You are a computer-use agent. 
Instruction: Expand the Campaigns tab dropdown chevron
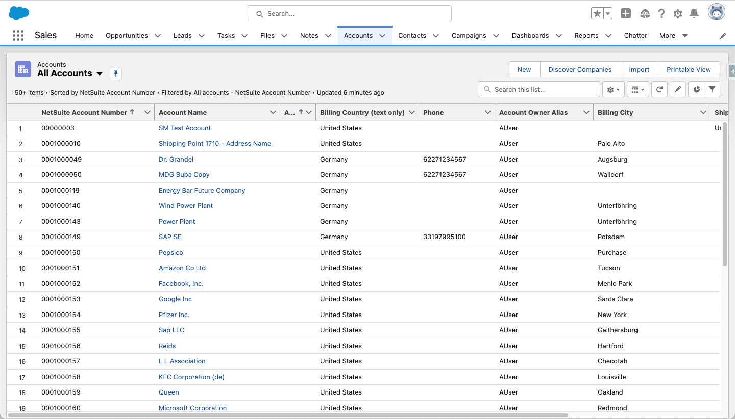pyautogui.click(x=496, y=36)
